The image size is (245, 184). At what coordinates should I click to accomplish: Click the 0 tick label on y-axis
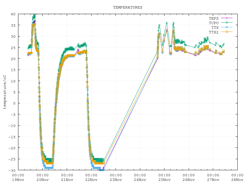pyautogui.click(x=14, y=103)
